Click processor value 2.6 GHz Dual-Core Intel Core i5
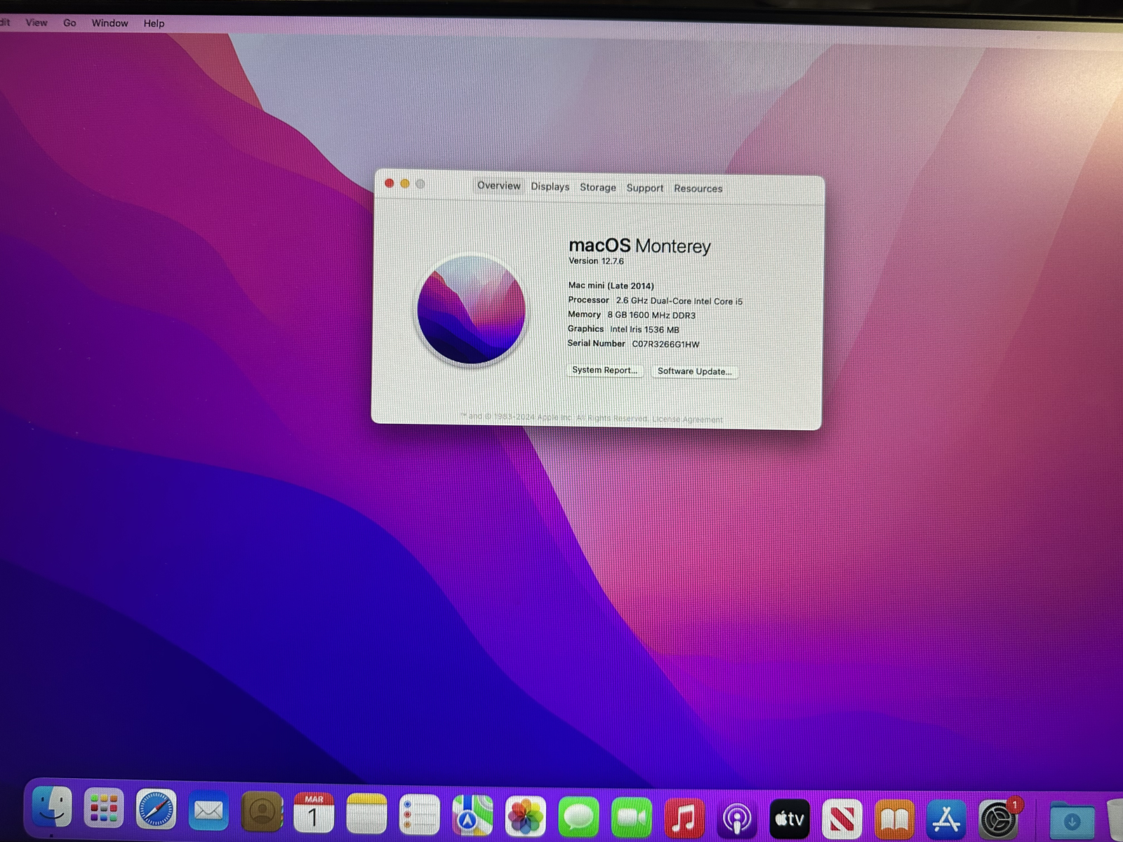 click(679, 301)
